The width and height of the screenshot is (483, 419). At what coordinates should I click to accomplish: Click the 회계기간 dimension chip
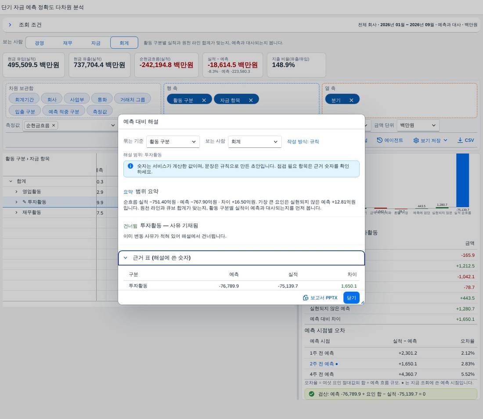tap(24, 100)
